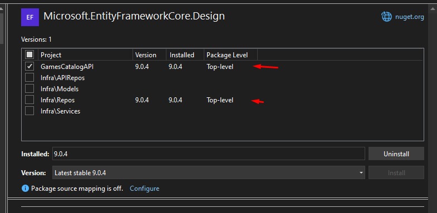Screen dimensions: 437x213
Task: Open the Configure source mapping link
Action: [144, 189]
